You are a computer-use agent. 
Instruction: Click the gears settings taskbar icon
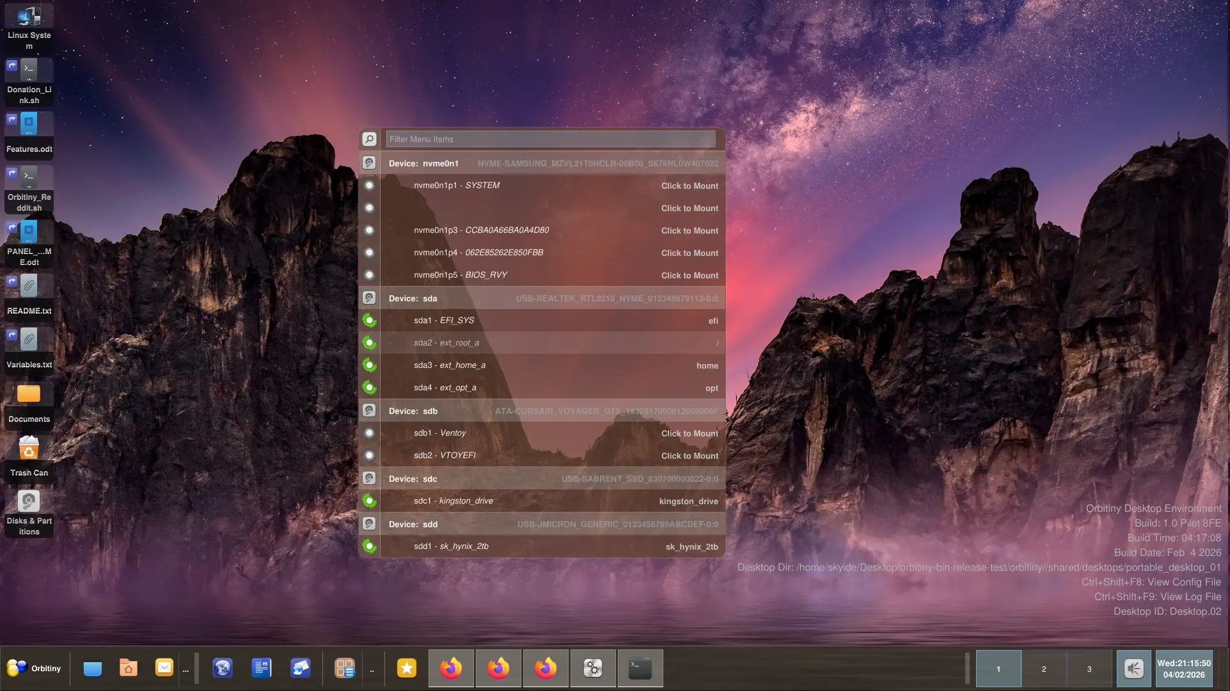point(593,668)
